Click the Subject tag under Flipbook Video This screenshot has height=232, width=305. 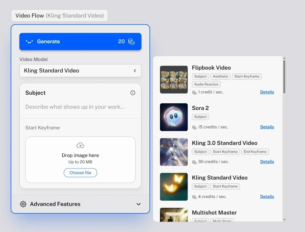(201, 77)
